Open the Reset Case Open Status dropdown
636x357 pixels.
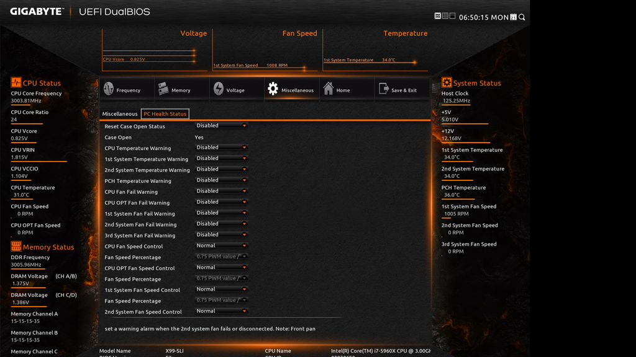pos(221,126)
